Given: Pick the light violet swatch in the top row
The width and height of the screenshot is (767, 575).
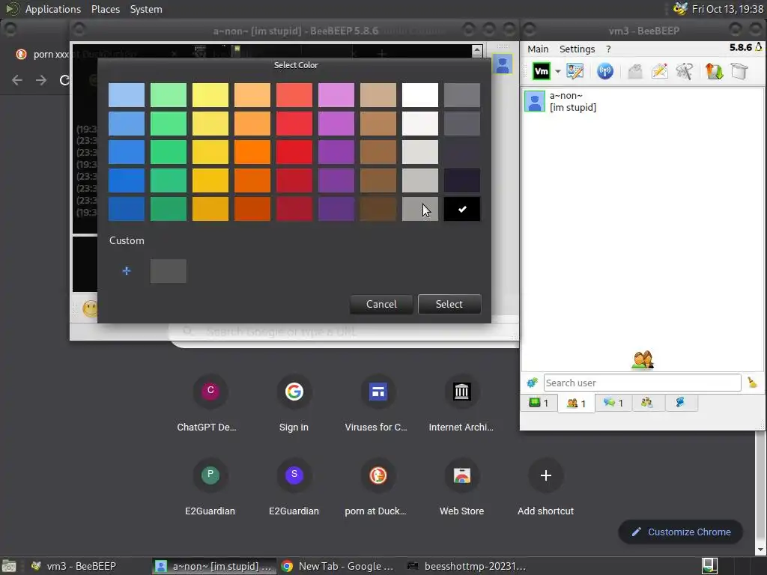Looking at the screenshot, I should click(x=336, y=95).
